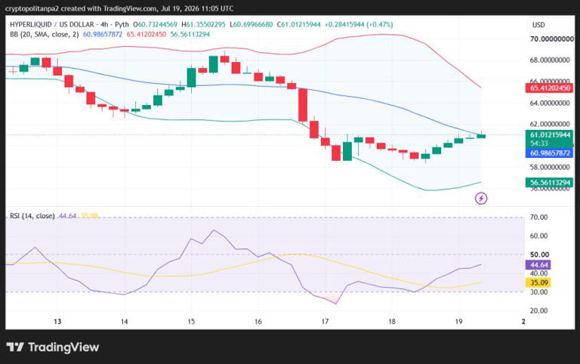Click the 70.00000000 price scale label
Screen dimensions: 580x364
(x=552, y=39)
